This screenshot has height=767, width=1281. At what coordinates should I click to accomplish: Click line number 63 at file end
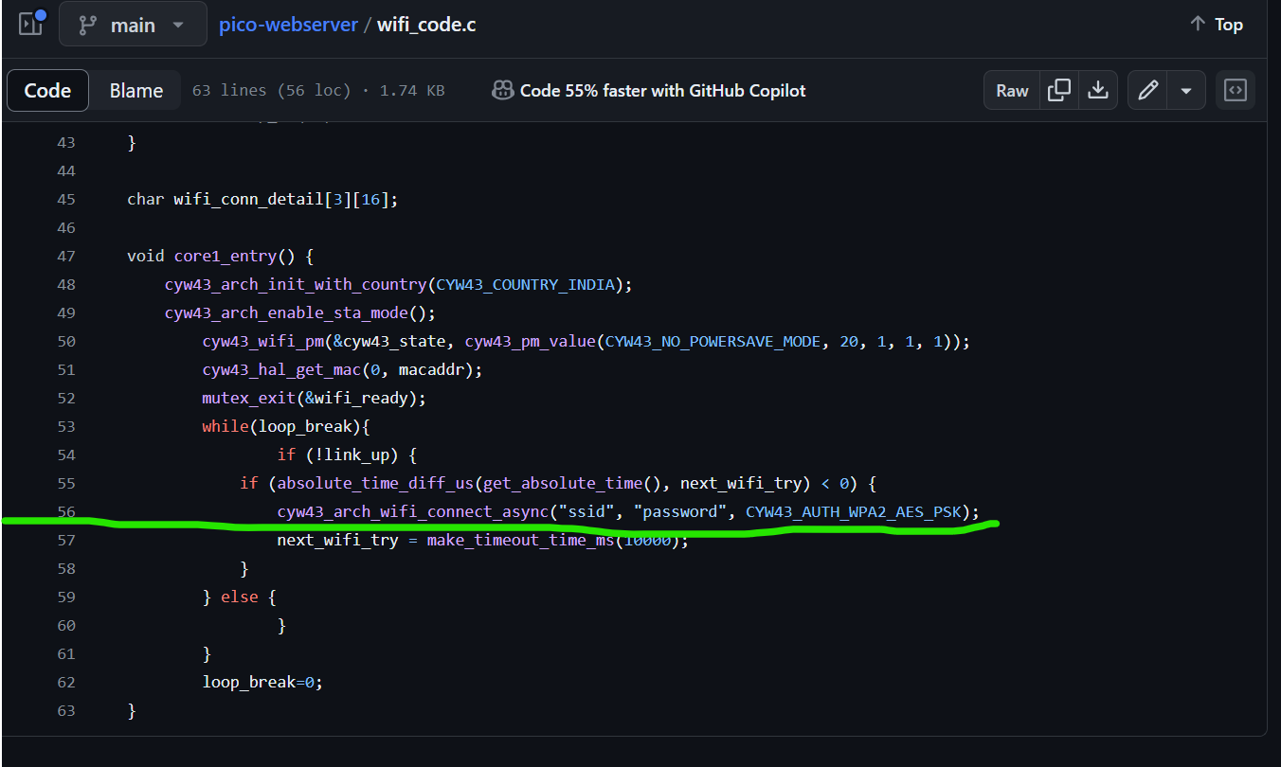(66, 710)
